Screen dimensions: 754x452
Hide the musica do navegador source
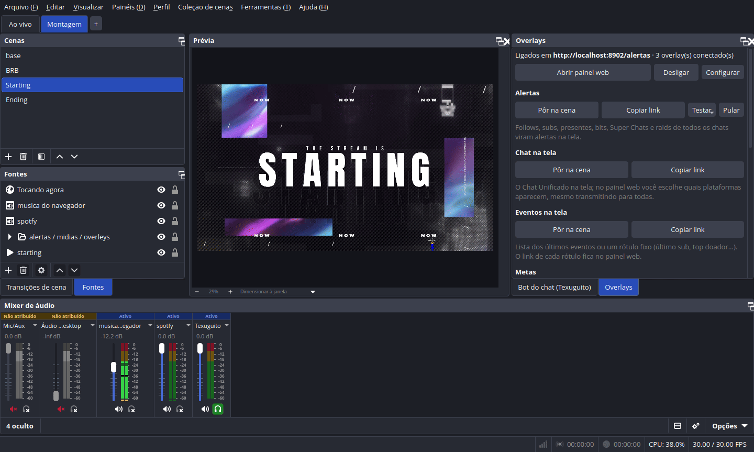(161, 205)
